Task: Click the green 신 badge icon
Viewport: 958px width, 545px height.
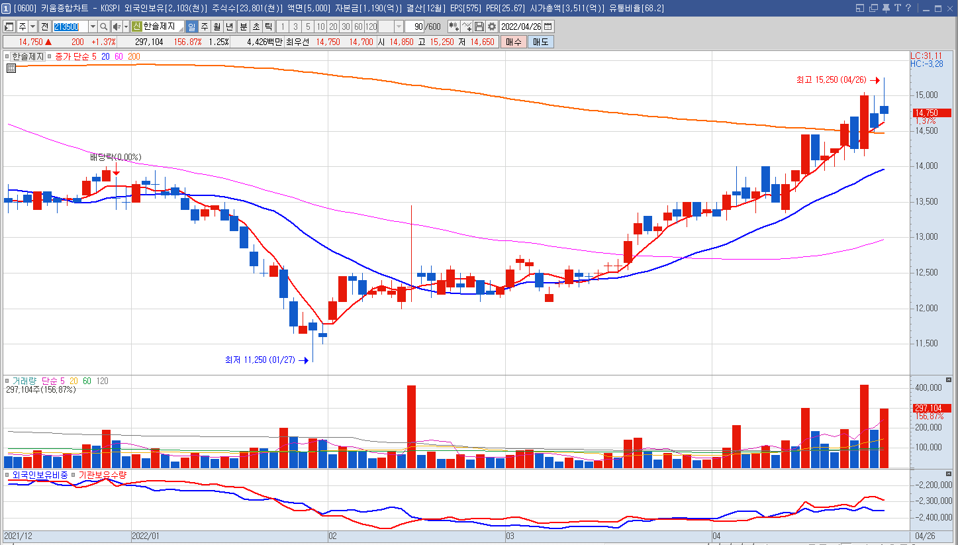Action: 137,26
